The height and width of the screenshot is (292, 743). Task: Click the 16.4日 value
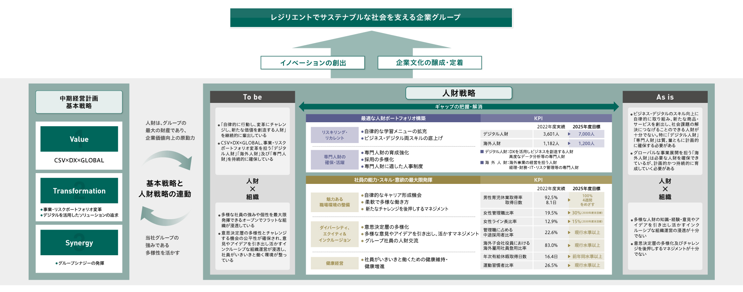coord(551,257)
